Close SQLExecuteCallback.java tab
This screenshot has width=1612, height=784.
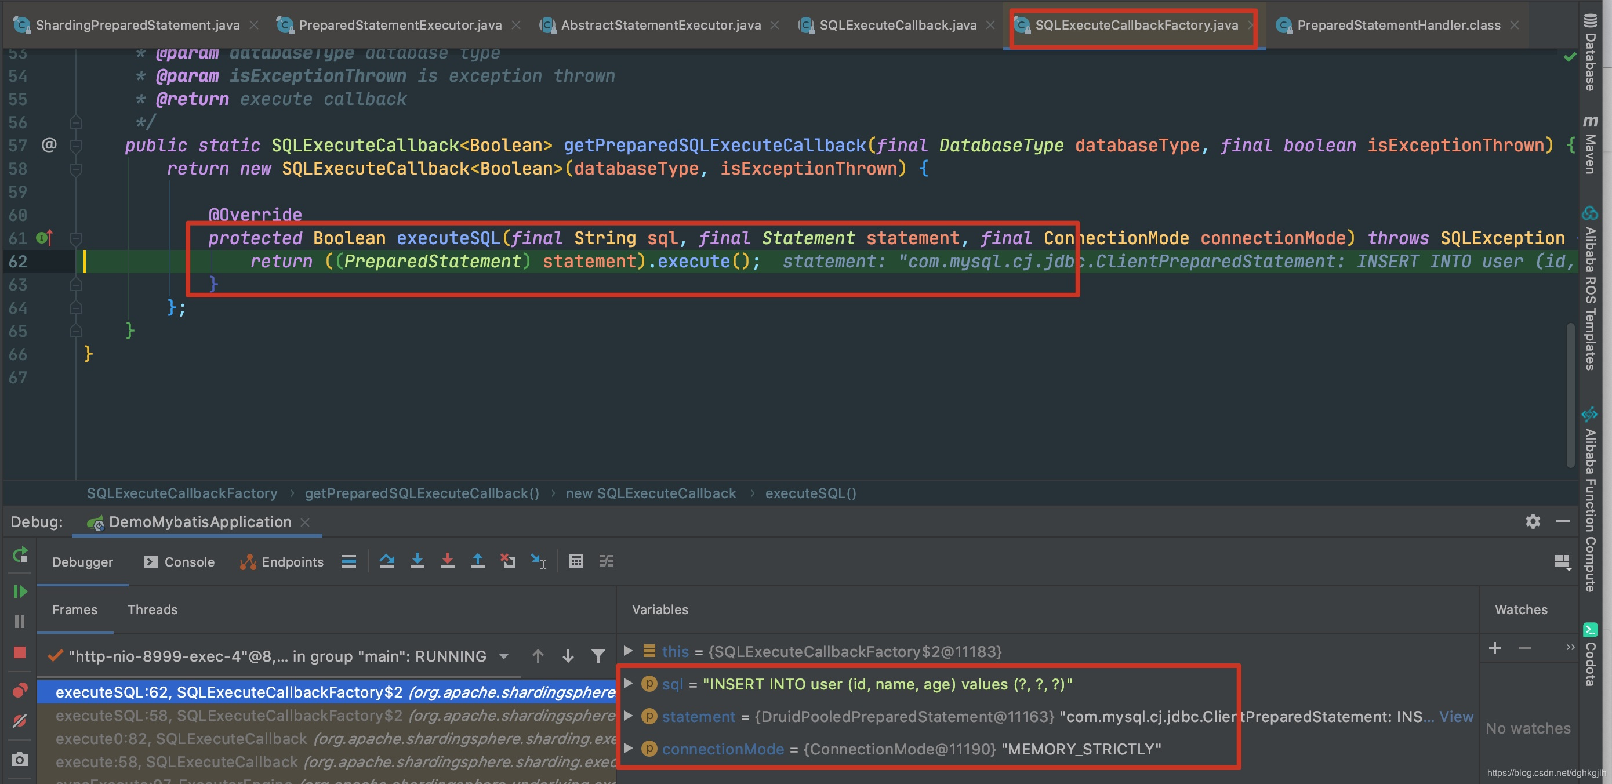(990, 25)
